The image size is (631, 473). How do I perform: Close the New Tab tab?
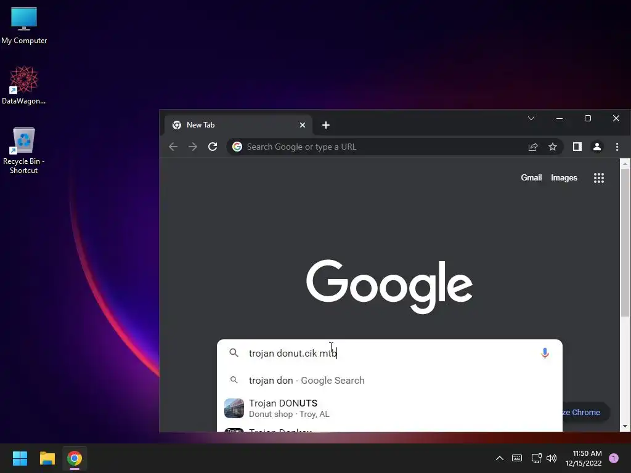tap(303, 125)
